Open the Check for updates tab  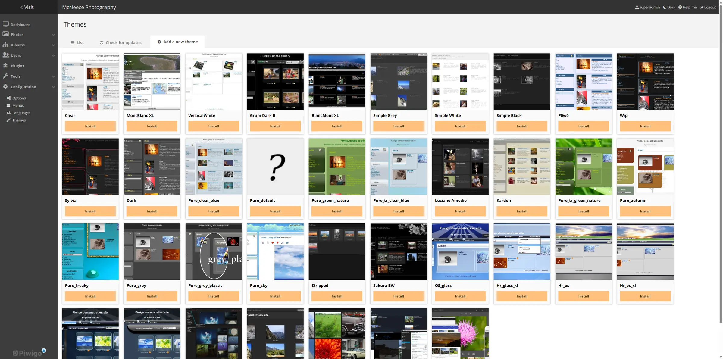point(120,42)
